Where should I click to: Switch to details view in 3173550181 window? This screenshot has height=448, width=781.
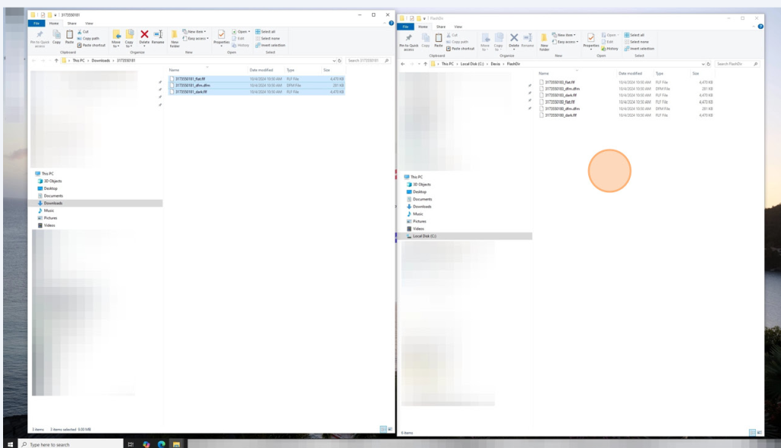(383, 430)
